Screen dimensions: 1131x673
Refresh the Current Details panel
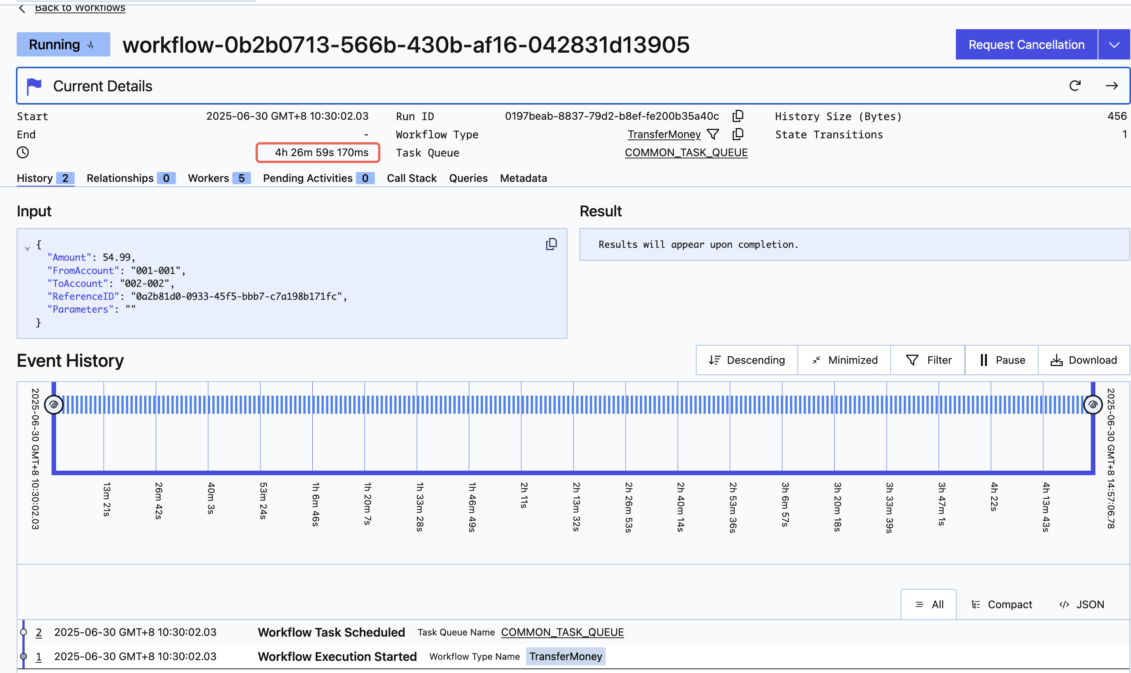coord(1075,86)
